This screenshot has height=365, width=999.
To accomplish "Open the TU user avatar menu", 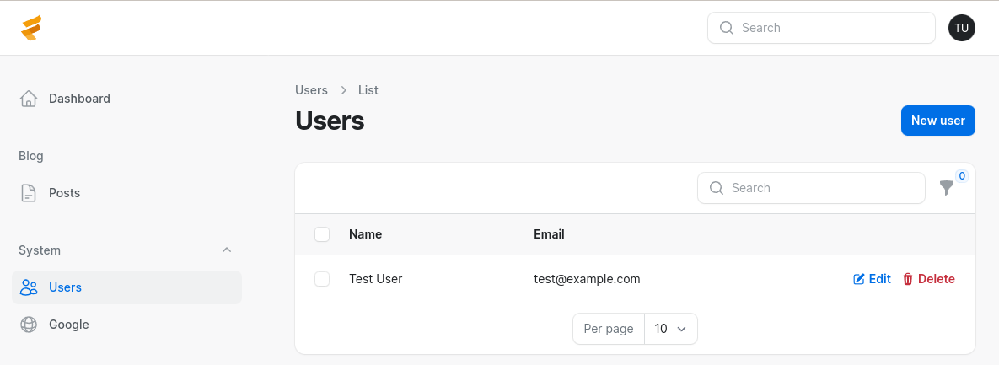I will pos(961,28).
